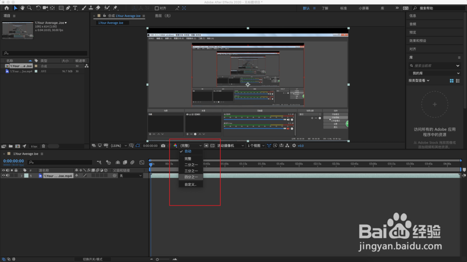This screenshot has height=262, width=467.
Task: Open the 活动摄像机 camera view dropdown
Action: coord(231,146)
